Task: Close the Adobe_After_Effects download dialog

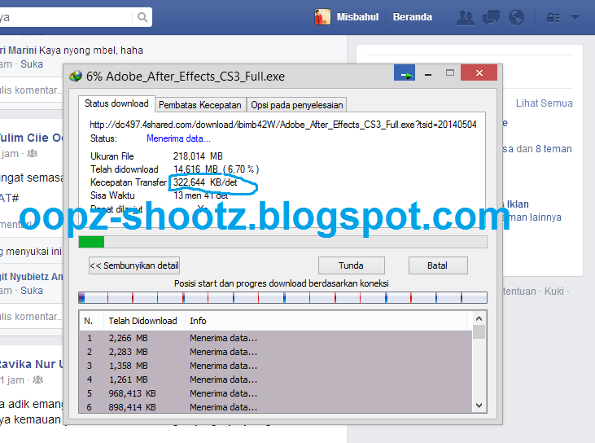Action: click(x=479, y=72)
